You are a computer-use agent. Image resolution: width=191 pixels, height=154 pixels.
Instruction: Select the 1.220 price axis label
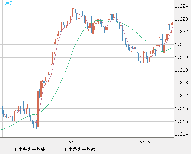pos(181,57)
